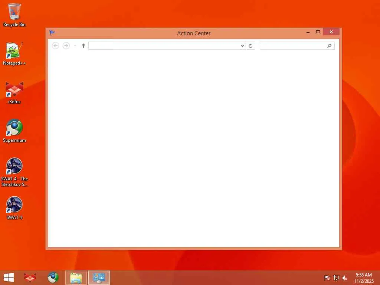Maximize the Action Center window
This screenshot has height=285, width=380.
click(318, 32)
